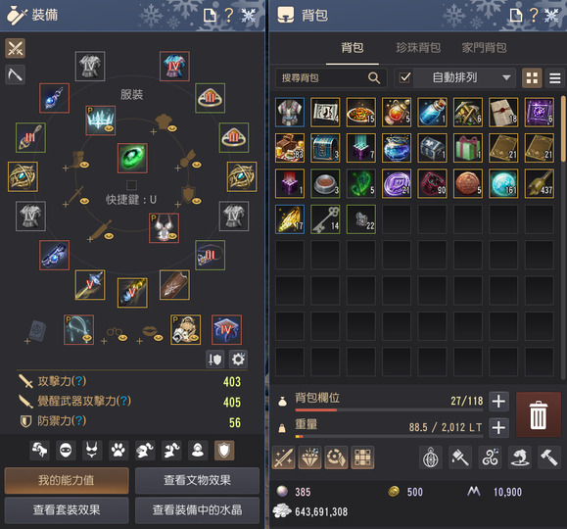Click the trash can delete item icon
Screen dimensions: 567x529
pyautogui.click(x=538, y=414)
